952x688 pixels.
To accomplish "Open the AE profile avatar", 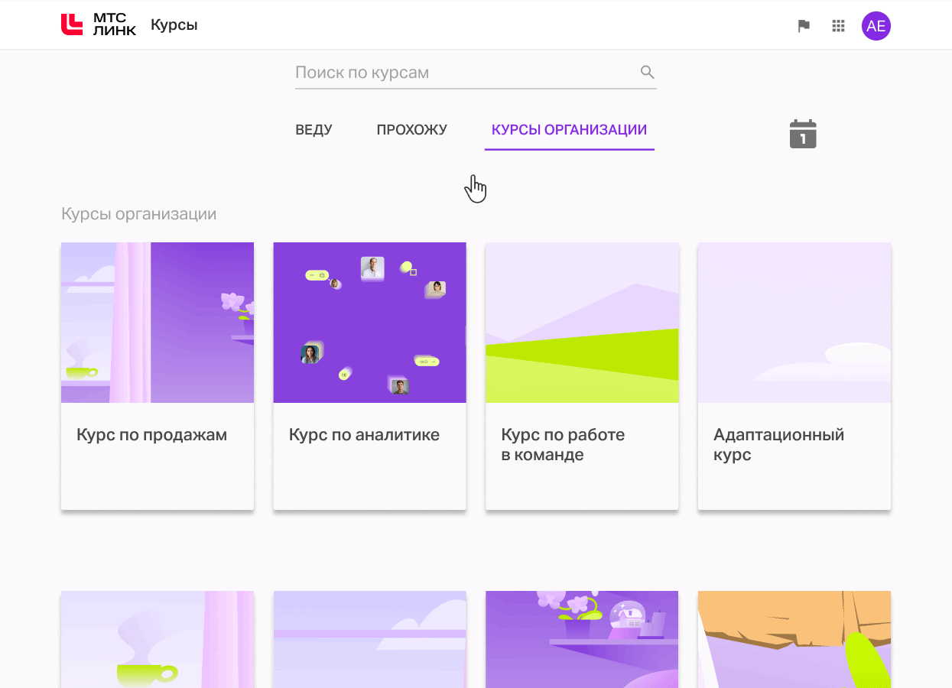I will click(x=876, y=26).
